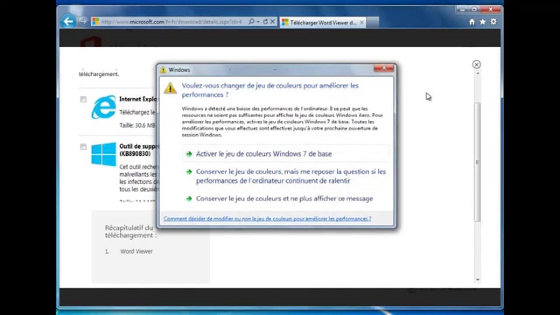Close the Télécharger Word Viewer tab
This screenshot has height=315, width=560.
pos(362,22)
